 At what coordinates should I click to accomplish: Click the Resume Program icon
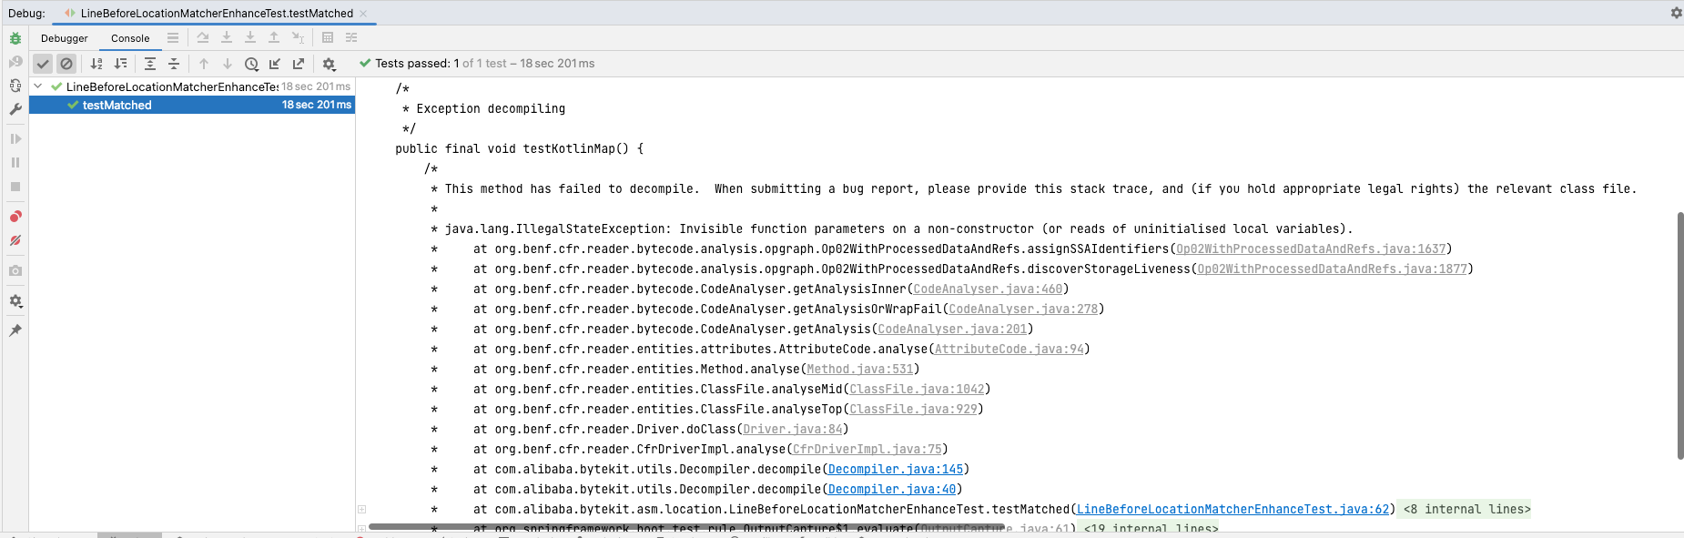click(x=15, y=139)
